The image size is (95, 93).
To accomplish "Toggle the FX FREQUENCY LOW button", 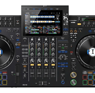I will click(60, 52).
